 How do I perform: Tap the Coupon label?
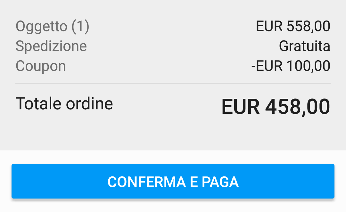(x=41, y=66)
